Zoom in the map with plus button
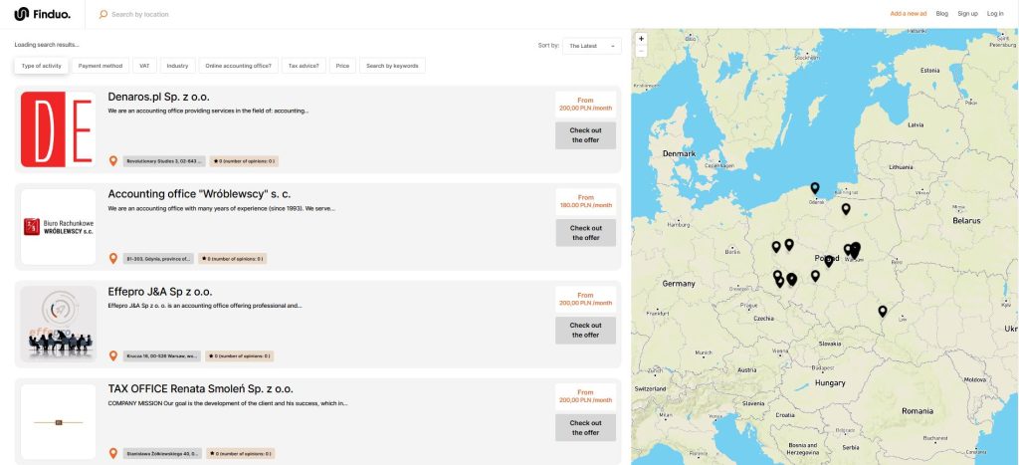 pyautogui.click(x=642, y=39)
